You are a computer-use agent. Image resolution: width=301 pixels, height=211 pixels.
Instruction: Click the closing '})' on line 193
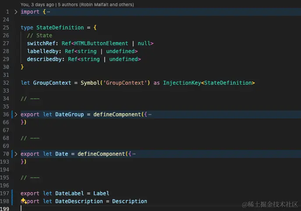[x=24, y=162]
